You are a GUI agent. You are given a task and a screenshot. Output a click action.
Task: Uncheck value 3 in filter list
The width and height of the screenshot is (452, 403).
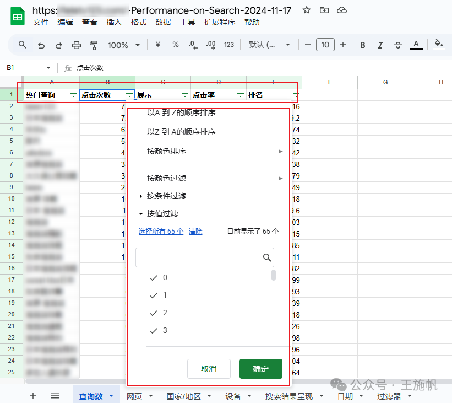point(154,331)
